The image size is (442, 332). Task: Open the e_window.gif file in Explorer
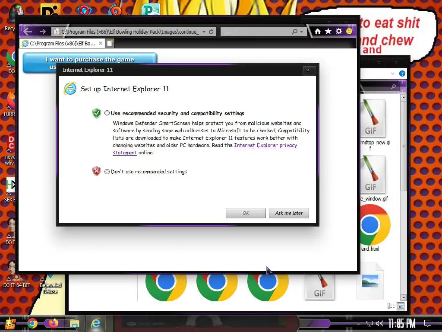(374, 179)
